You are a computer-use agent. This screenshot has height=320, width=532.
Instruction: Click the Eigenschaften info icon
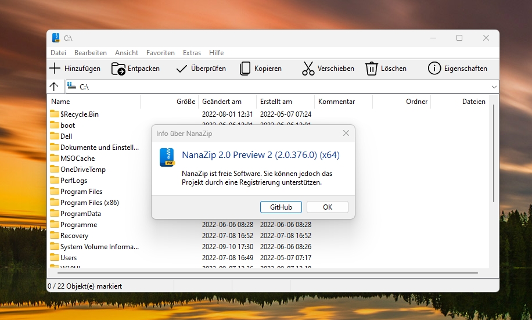click(434, 68)
